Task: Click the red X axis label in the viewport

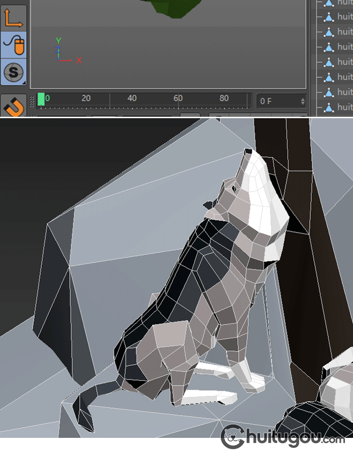Action: coord(79,60)
